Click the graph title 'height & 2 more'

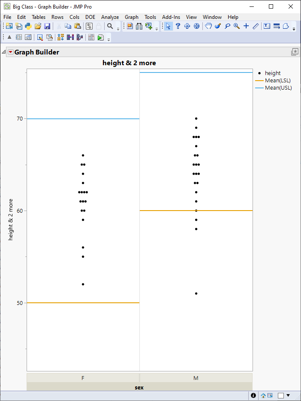[129, 63]
